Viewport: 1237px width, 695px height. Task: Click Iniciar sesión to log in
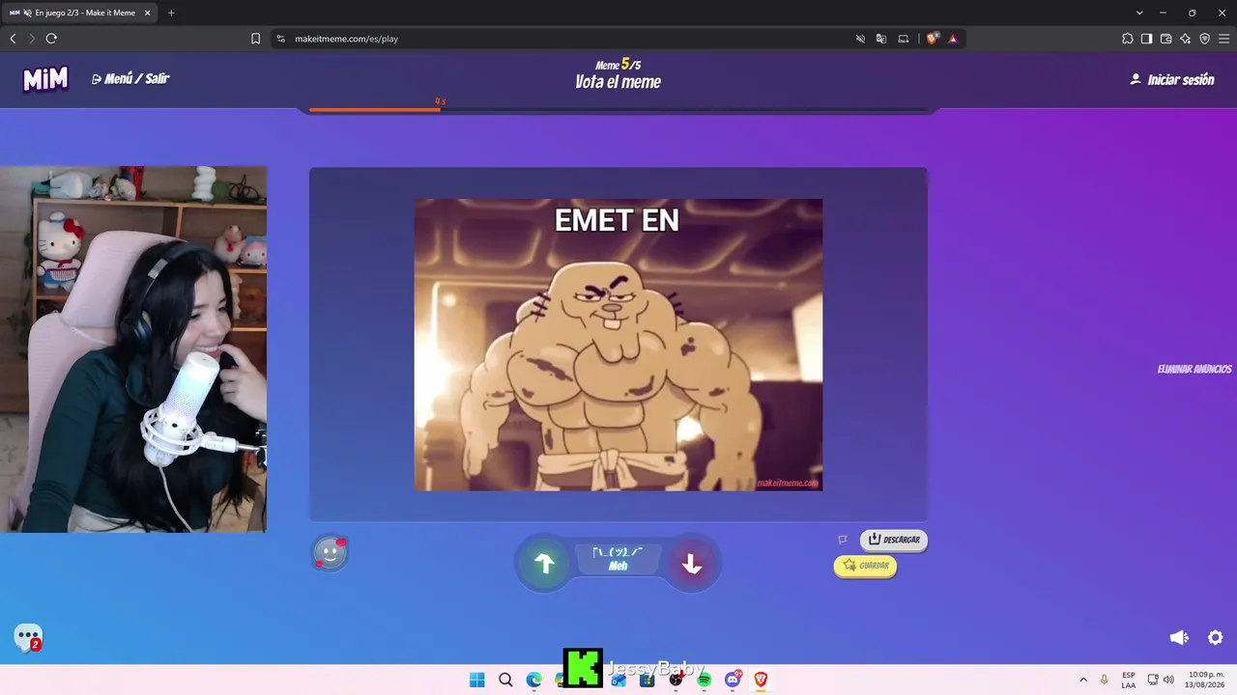click(1172, 79)
